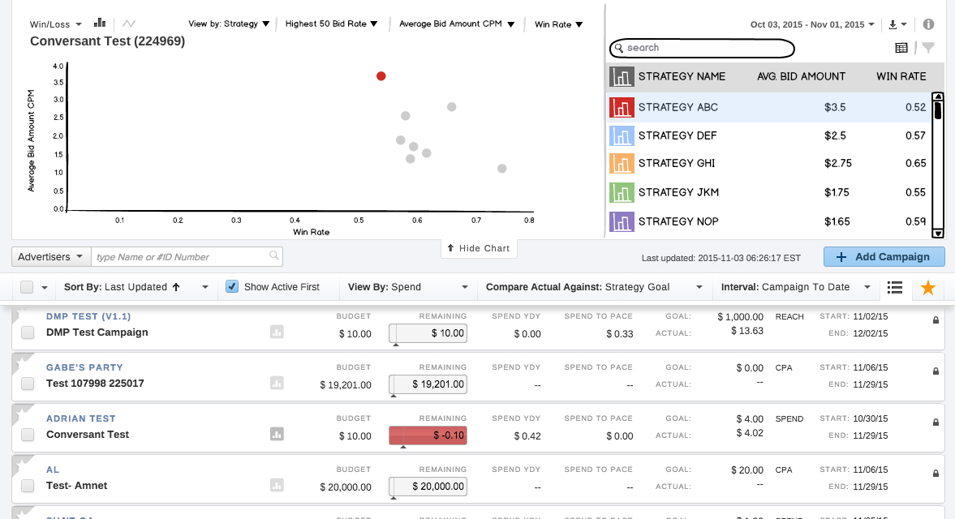This screenshot has width=955, height=519.
Task: Switch to line chart view icon
Action: 128,24
